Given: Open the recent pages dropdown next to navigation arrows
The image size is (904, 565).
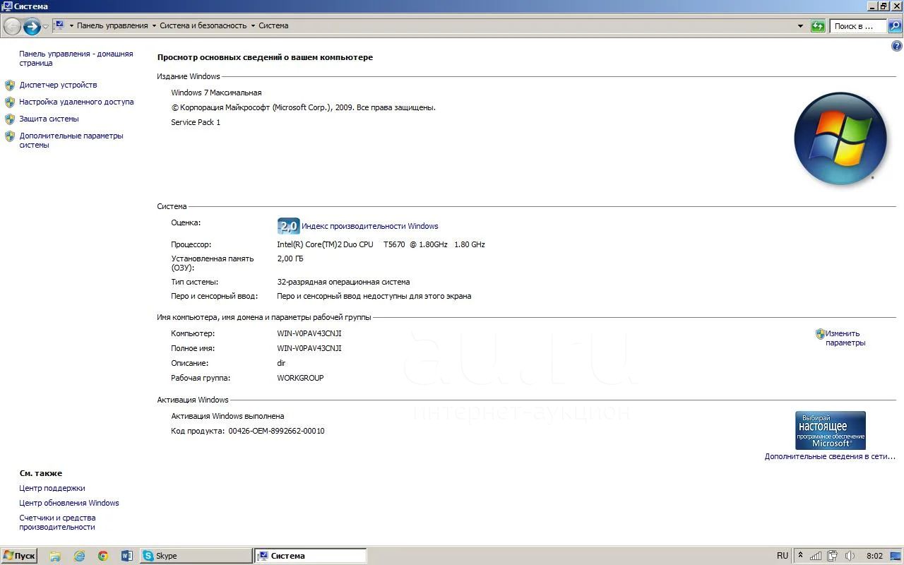Looking at the screenshot, I should [x=46, y=26].
